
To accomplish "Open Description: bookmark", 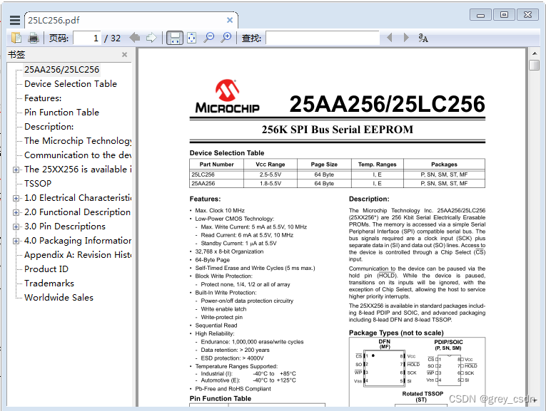I will click(x=49, y=127).
